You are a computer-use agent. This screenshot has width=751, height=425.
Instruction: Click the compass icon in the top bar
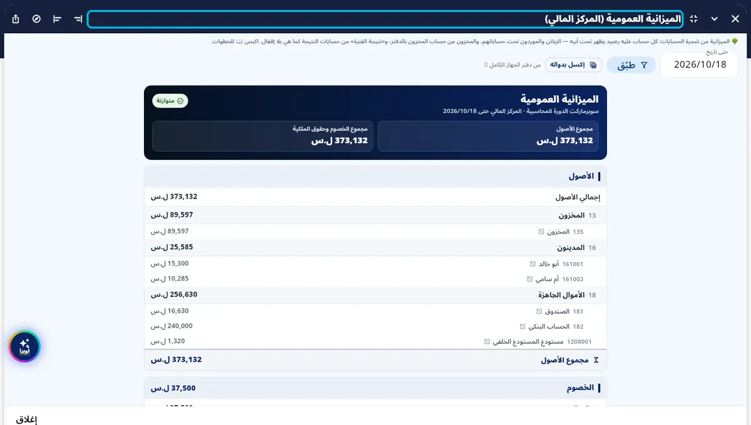click(x=37, y=19)
